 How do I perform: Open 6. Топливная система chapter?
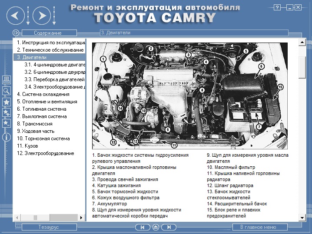point(42,109)
